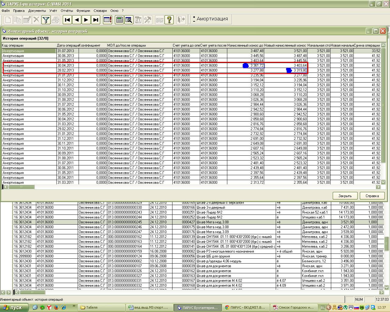Jump to last record toolbar icon
The width and height of the screenshot is (390, 312).
(x=96, y=20)
